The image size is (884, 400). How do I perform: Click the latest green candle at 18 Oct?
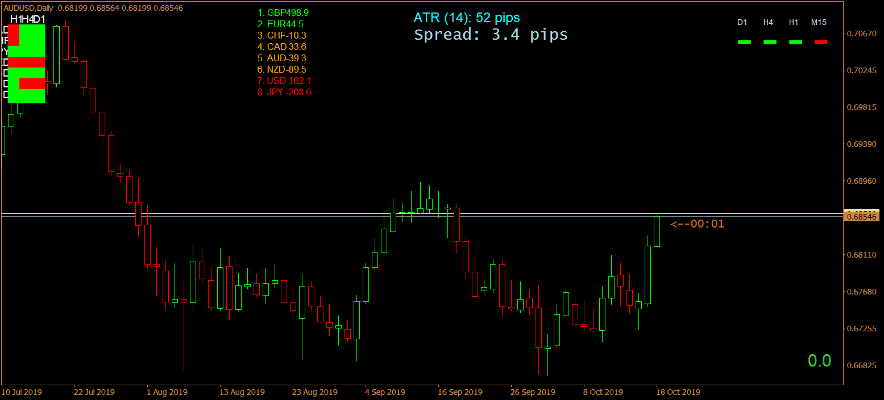click(x=657, y=231)
